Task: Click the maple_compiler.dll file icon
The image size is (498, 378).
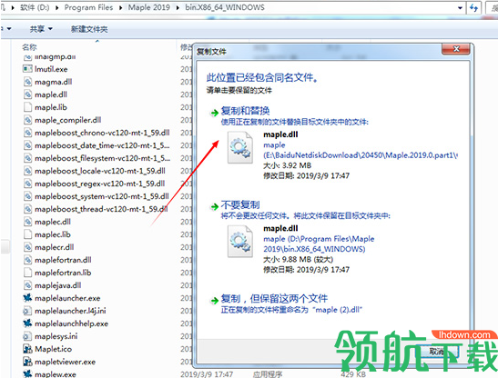Action: pyautogui.click(x=27, y=120)
